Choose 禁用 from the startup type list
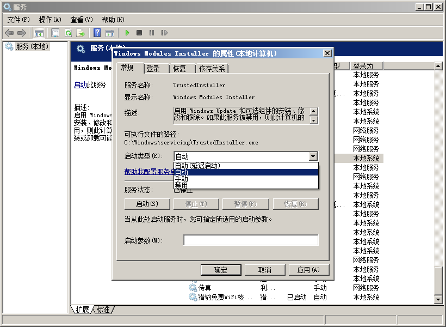 [x=246, y=185]
